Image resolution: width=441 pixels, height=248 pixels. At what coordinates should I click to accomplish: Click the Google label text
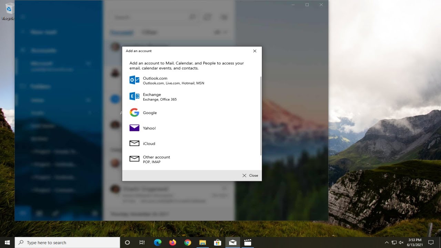[150, 113]
